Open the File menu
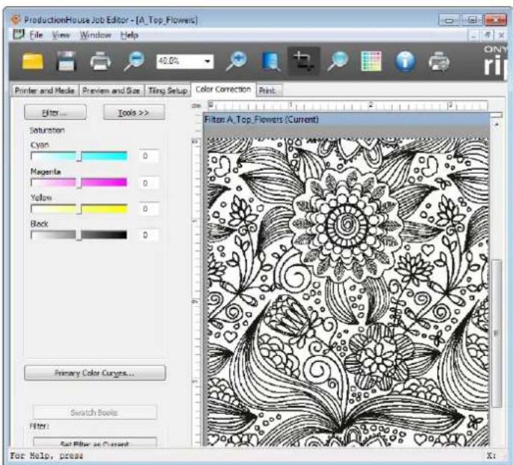Viewport: 513px width, 465px height. coord(36,35)
